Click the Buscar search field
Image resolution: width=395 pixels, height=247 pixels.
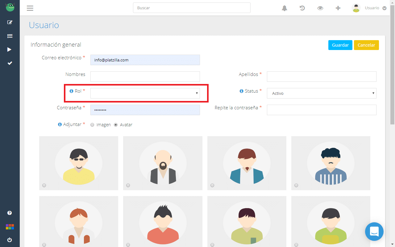pyautogui.click(x=192, y=8)
